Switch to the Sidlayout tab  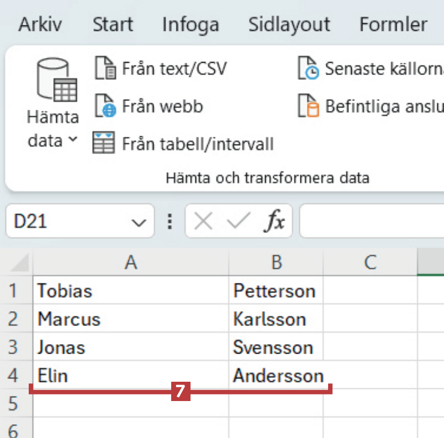[289, 24]
